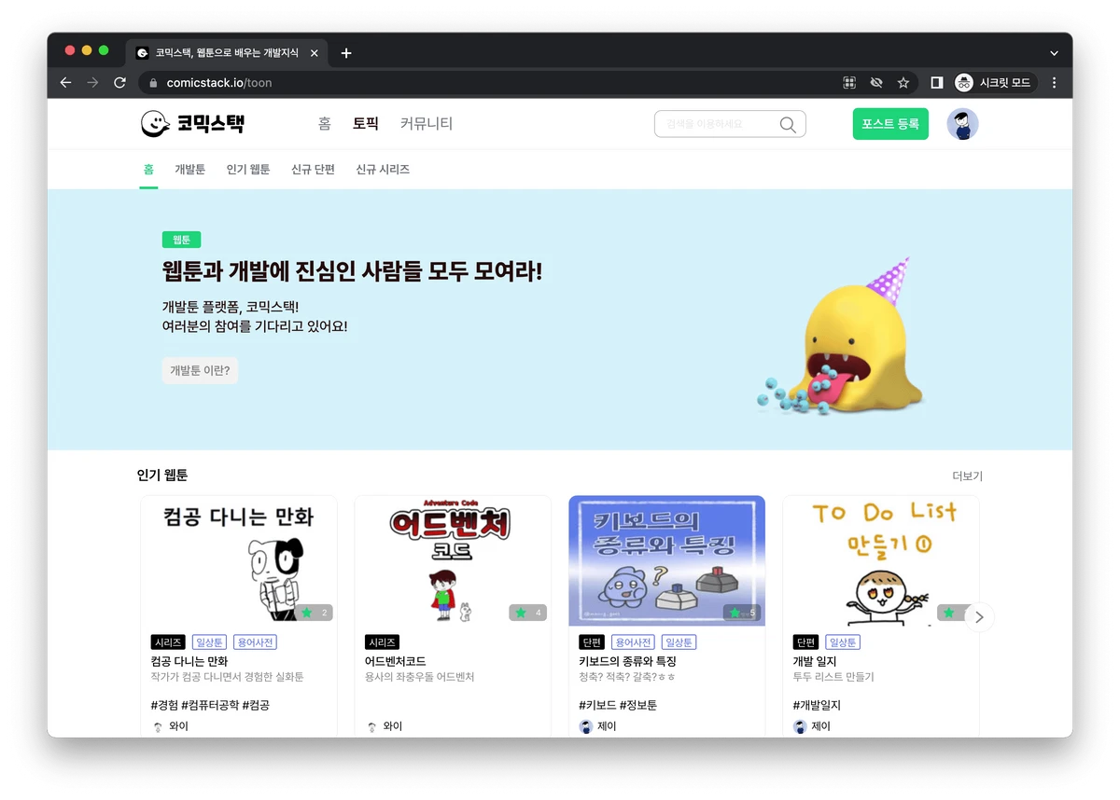Click the 단편 badge on 키보드 card
Viewport: 1120px width, 800px height.
[593, 642]
